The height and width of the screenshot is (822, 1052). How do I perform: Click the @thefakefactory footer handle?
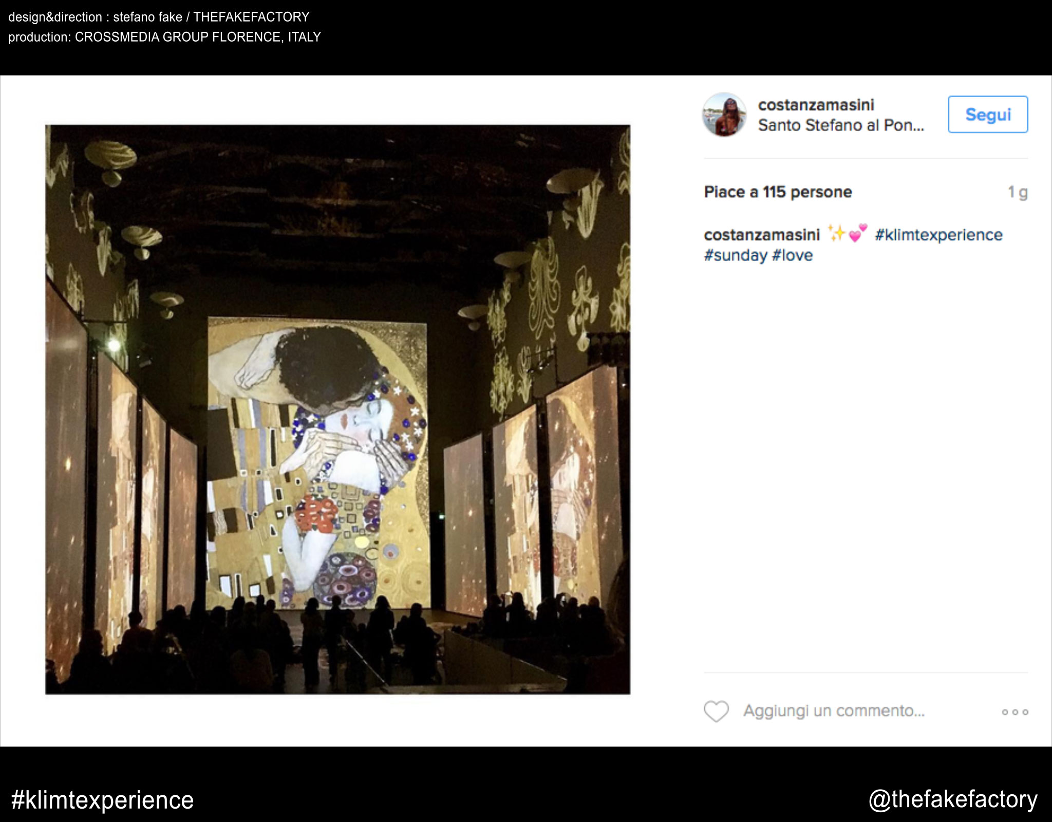pos(953,799)
